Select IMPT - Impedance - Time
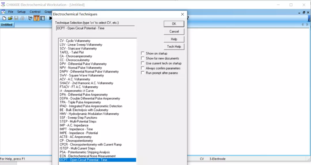The width and height of the screenshot is (311, 165). pyautogui.click(x=76, y=129)
